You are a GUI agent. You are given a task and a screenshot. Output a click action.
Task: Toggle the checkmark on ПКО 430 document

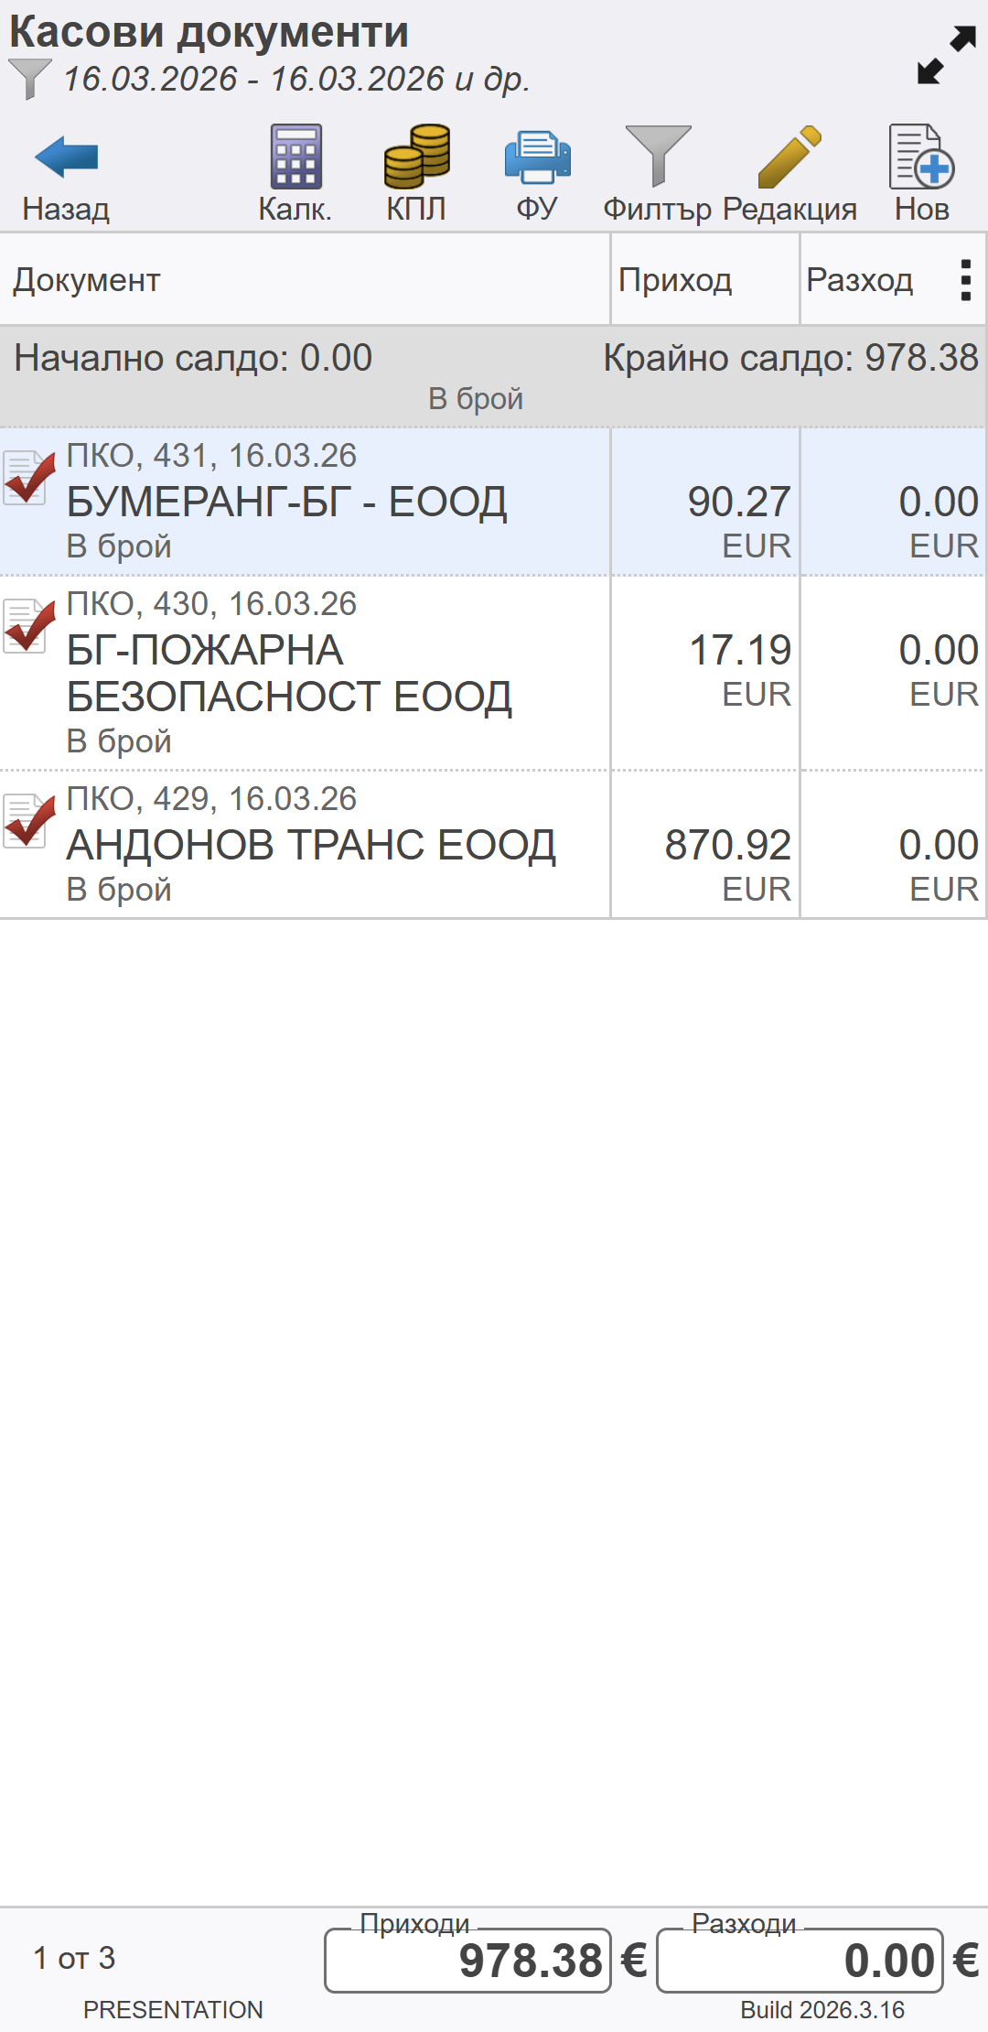28,625
